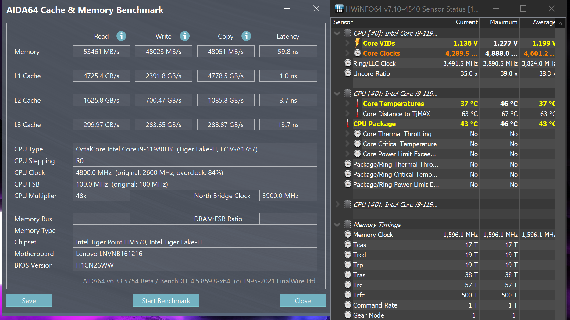Expand the collapsed third CPU [#0] group
Viewport: 570px width, 320px height.
(x=337, y=204)
